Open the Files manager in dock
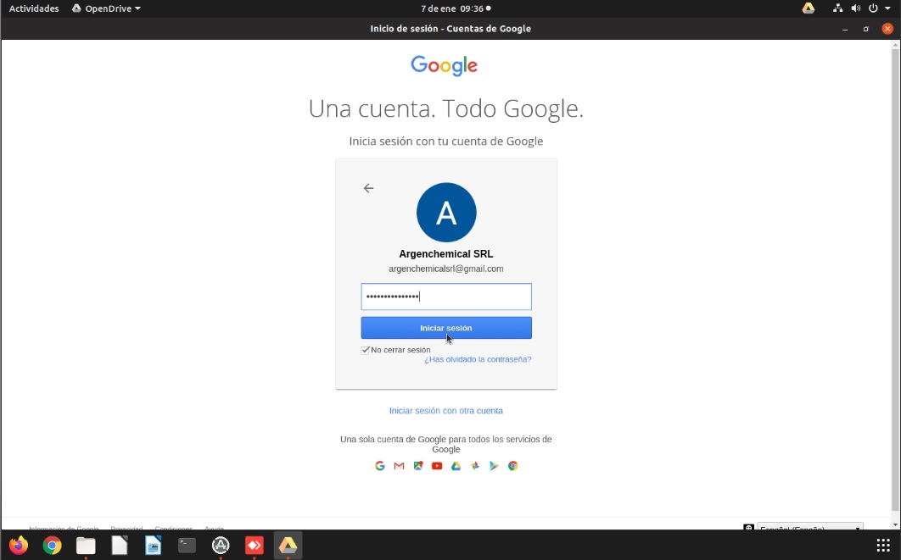Screen dimensions: 901x560 (86, 545)
